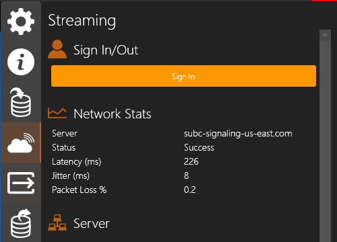Click the Status Success value
This screenshot has width=337, height=242.
[199, 148]
